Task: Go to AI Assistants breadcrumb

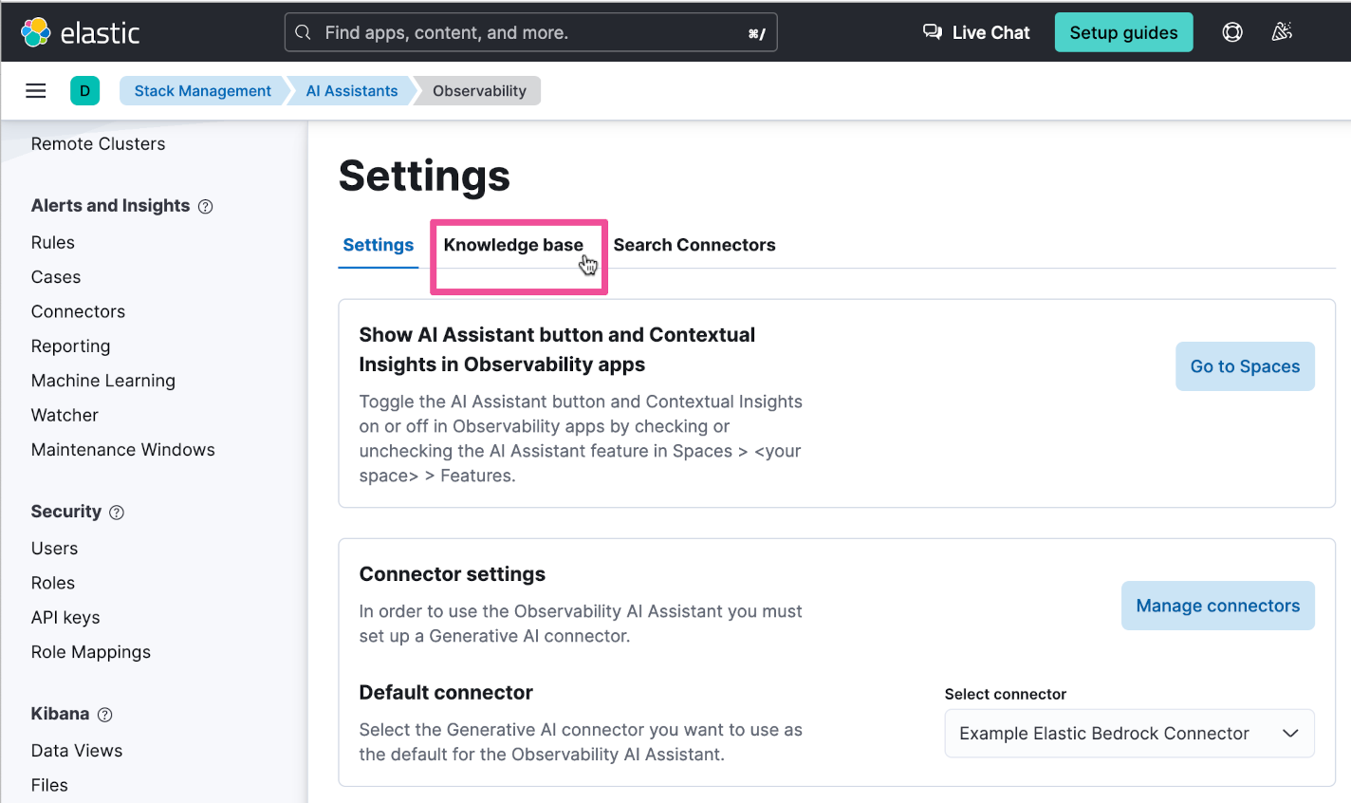Action: pos(352,91)
